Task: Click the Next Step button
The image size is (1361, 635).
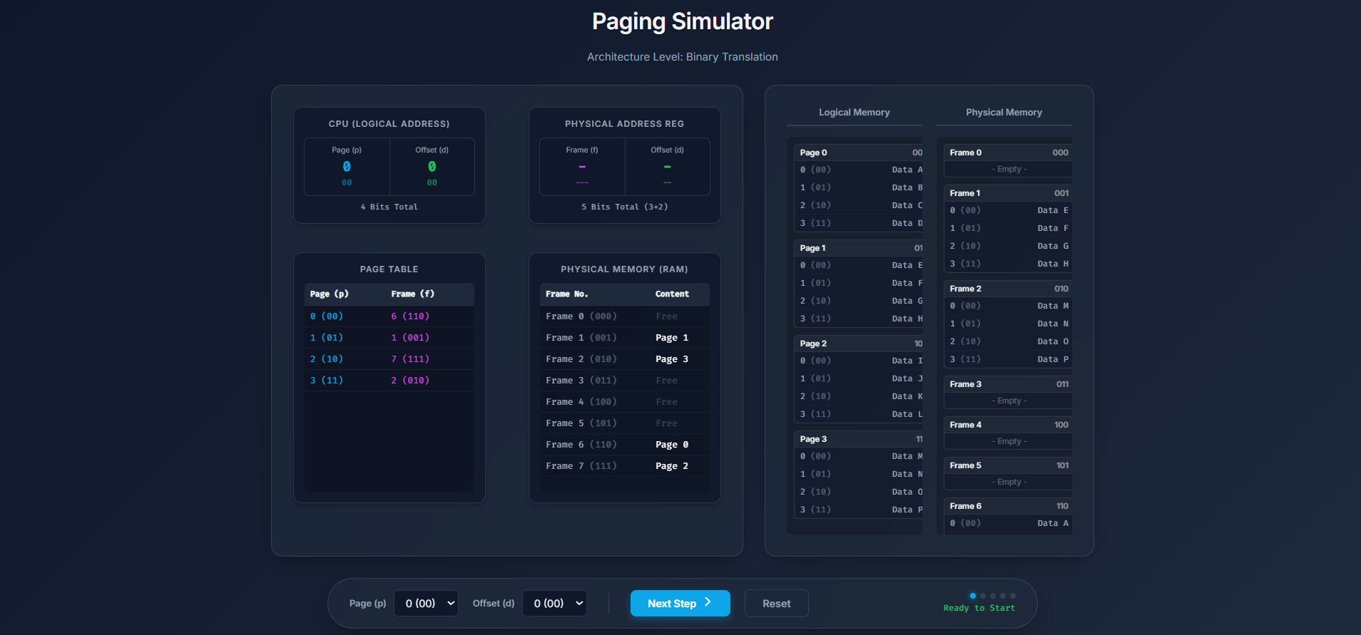Action: pyautogui.click(x=680, y=603)
